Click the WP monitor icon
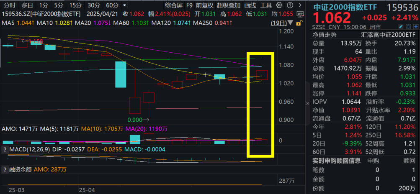 [x=301, y=14]
